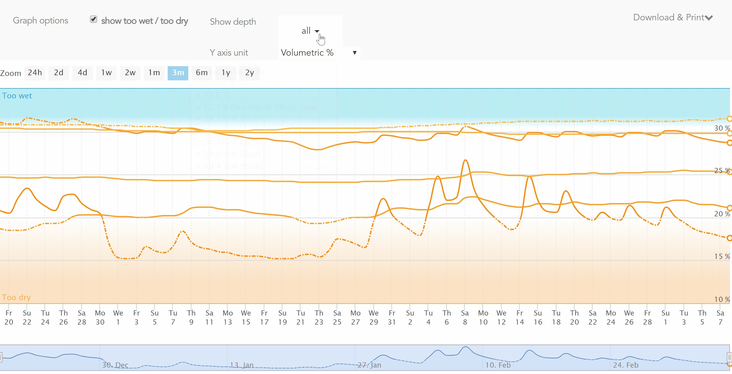
Task: Click the topmost dashed line end marker circle
Action: [729, 118]
